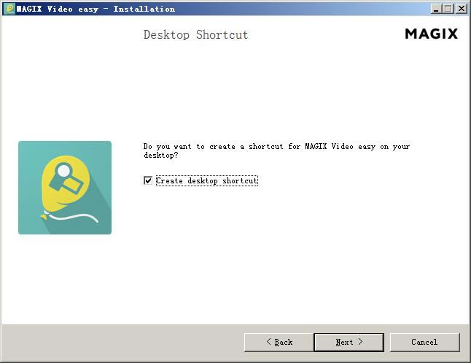Click the installer icon in title bar

click(9, 9)
